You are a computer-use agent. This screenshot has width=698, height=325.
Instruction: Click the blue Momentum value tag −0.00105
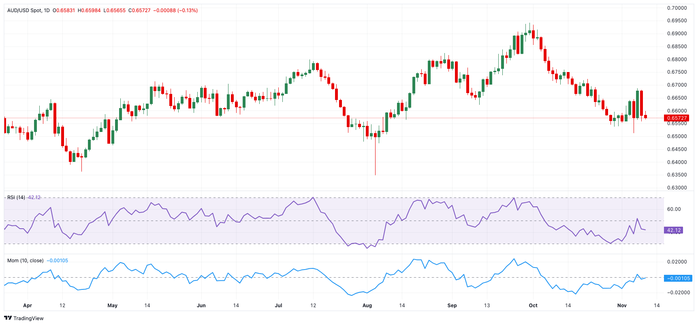pos(678,278)
